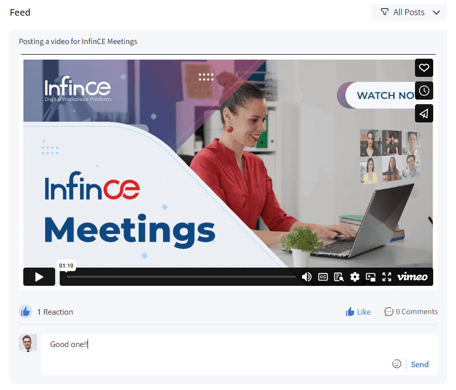Image resolution: width=456 pixels, height=390 pixels.
Task: Enable picture-in-picture mode
Action: pos(370,277)
